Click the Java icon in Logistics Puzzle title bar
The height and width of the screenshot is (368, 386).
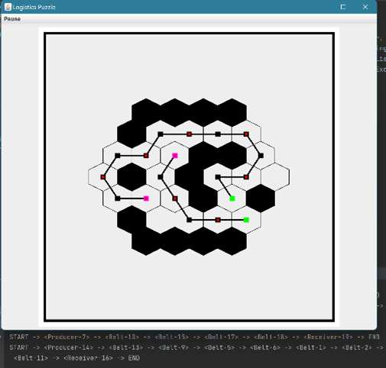point(8,7)
